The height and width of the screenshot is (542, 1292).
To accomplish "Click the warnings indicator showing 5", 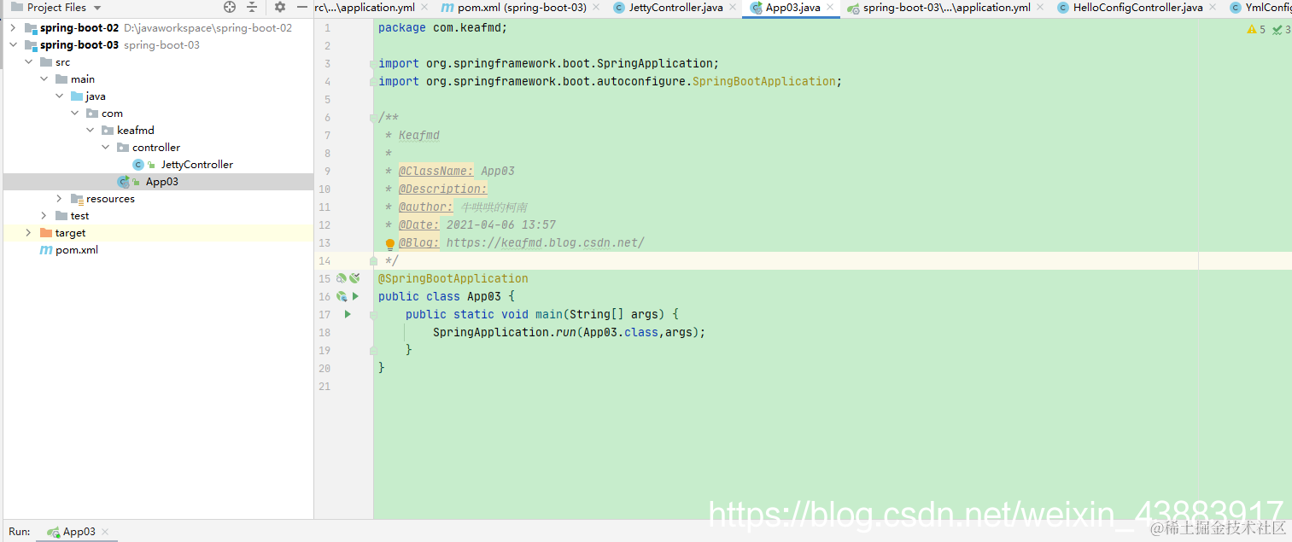I will click(1256, 29).
